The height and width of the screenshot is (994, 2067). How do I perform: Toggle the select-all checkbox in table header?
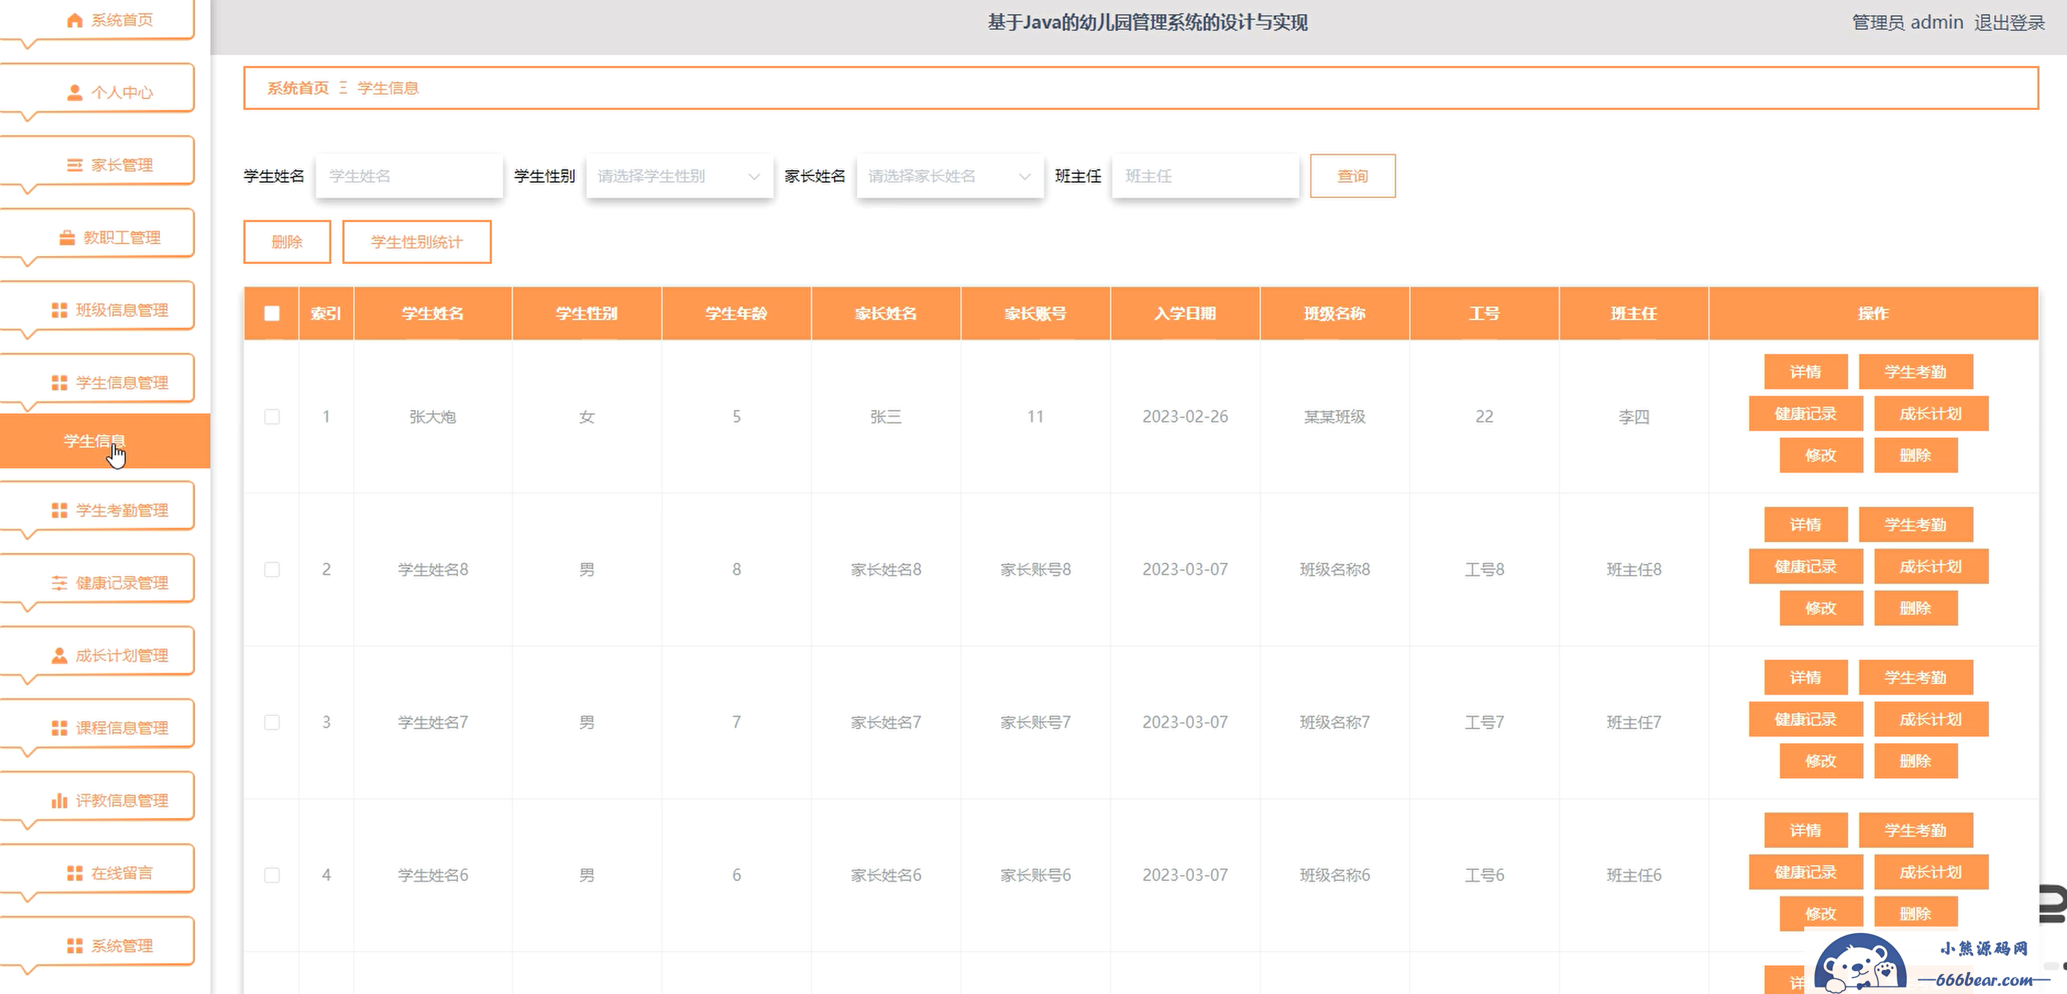click(272, 313)
